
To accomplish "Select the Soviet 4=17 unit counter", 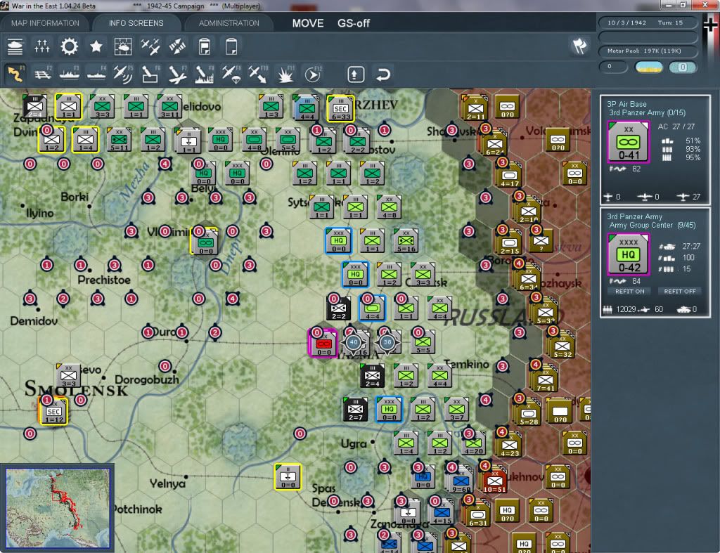I will 509,175.
